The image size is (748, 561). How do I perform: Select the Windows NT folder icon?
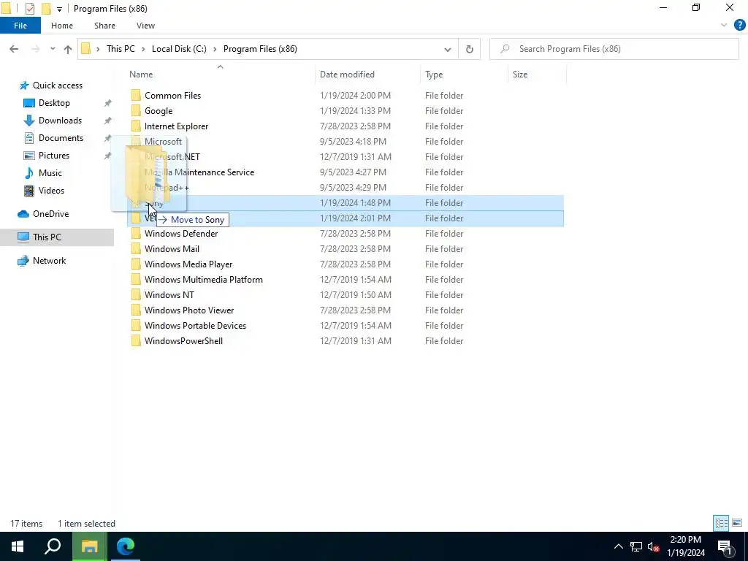pyautogui.click(x=137, y=295)
